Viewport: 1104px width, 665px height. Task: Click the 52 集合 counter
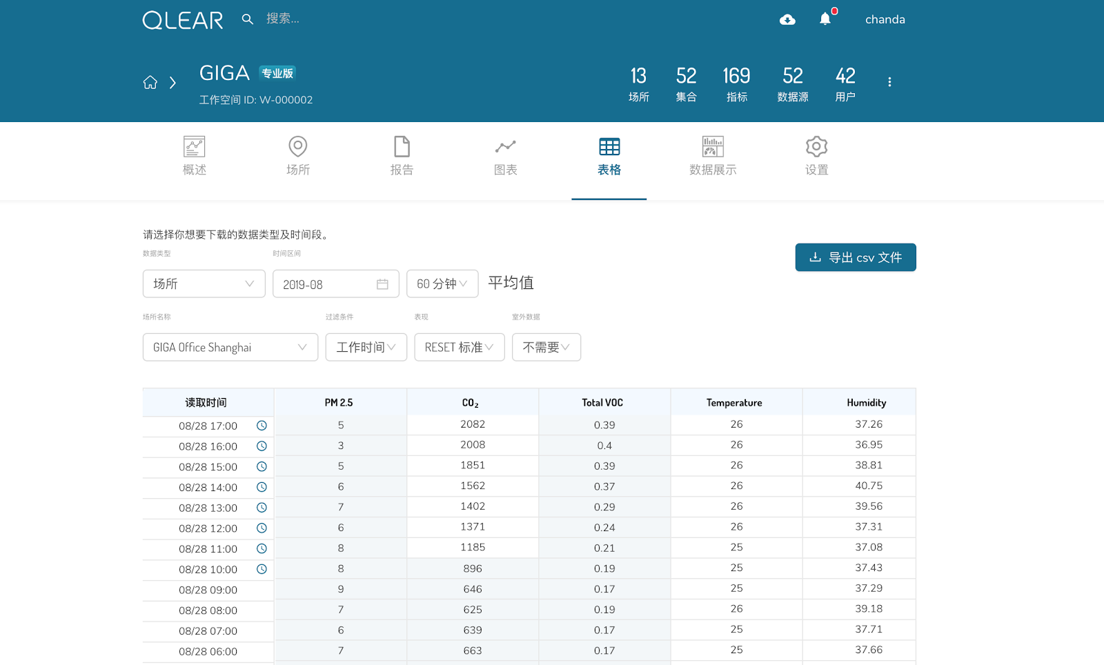686,84
